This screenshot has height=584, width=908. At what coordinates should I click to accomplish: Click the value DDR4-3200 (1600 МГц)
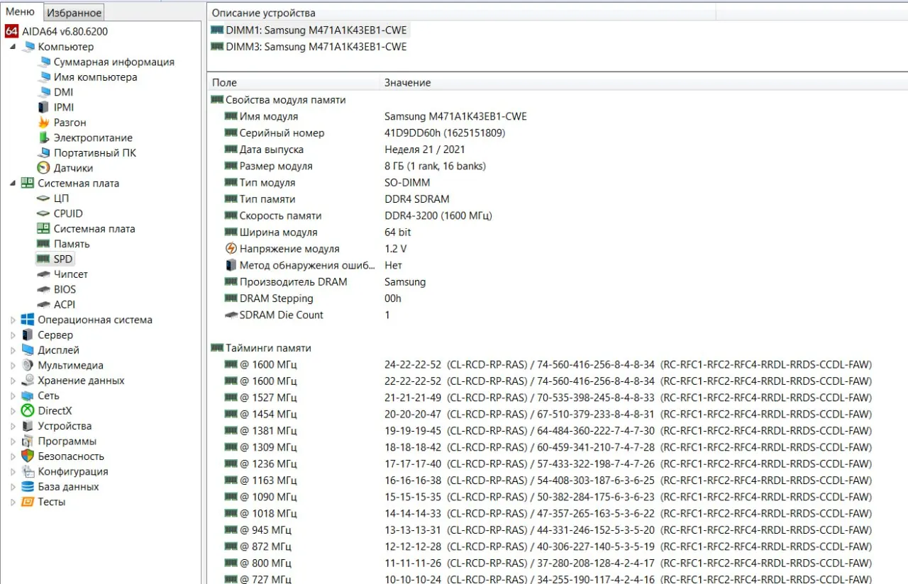click(x=438, y=215)
